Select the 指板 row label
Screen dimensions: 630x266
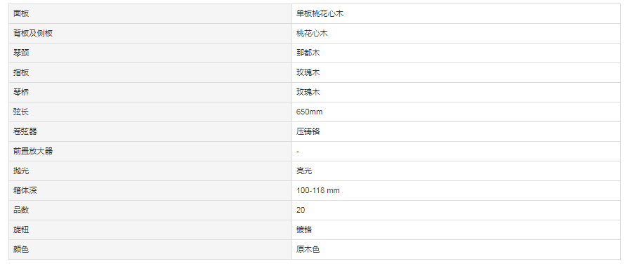21,72
